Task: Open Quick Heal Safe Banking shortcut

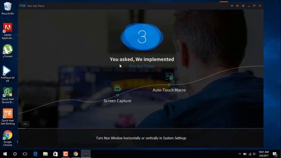Action: 7,117
